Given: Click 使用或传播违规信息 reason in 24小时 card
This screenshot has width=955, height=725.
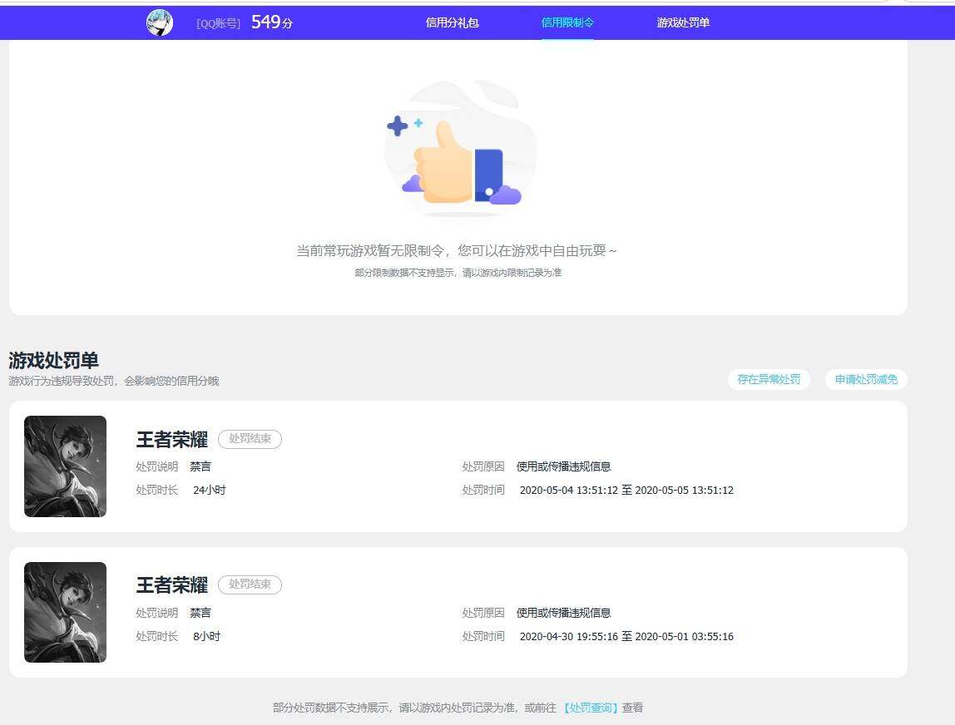Looking at the screenshot, I should (563, 467).
